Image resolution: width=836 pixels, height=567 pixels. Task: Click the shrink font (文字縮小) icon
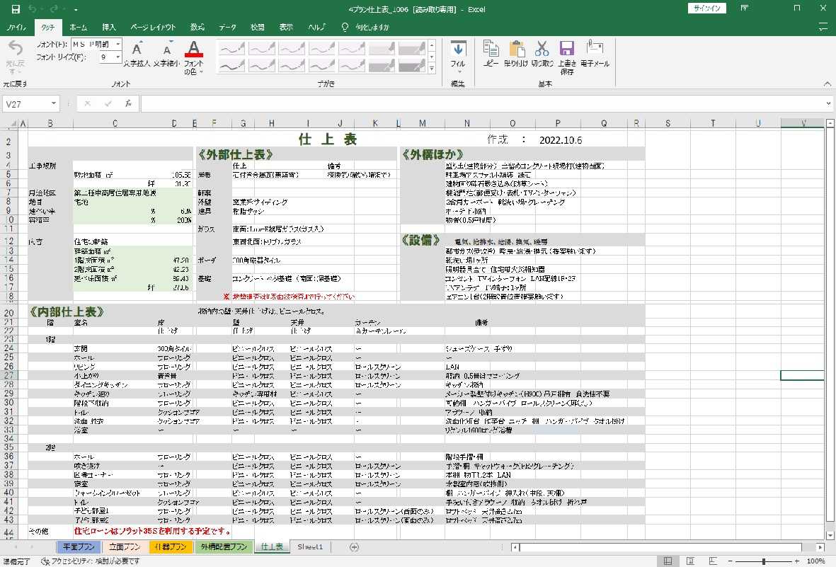point(167,49)
